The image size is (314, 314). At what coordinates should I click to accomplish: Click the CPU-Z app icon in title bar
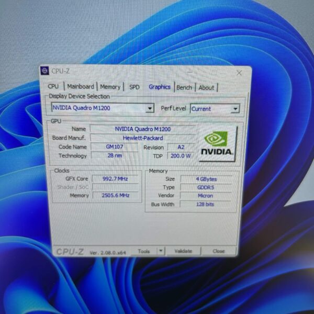pyautogui.click(x=44, y=71)
